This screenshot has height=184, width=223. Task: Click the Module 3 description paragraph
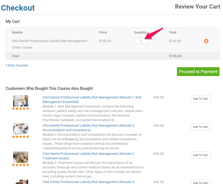point(92,141)
